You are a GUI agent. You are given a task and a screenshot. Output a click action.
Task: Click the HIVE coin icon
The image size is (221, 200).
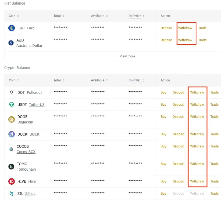(11, 181)
